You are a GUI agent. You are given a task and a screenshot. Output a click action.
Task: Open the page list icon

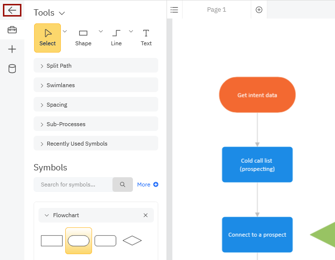click(174, 10)
